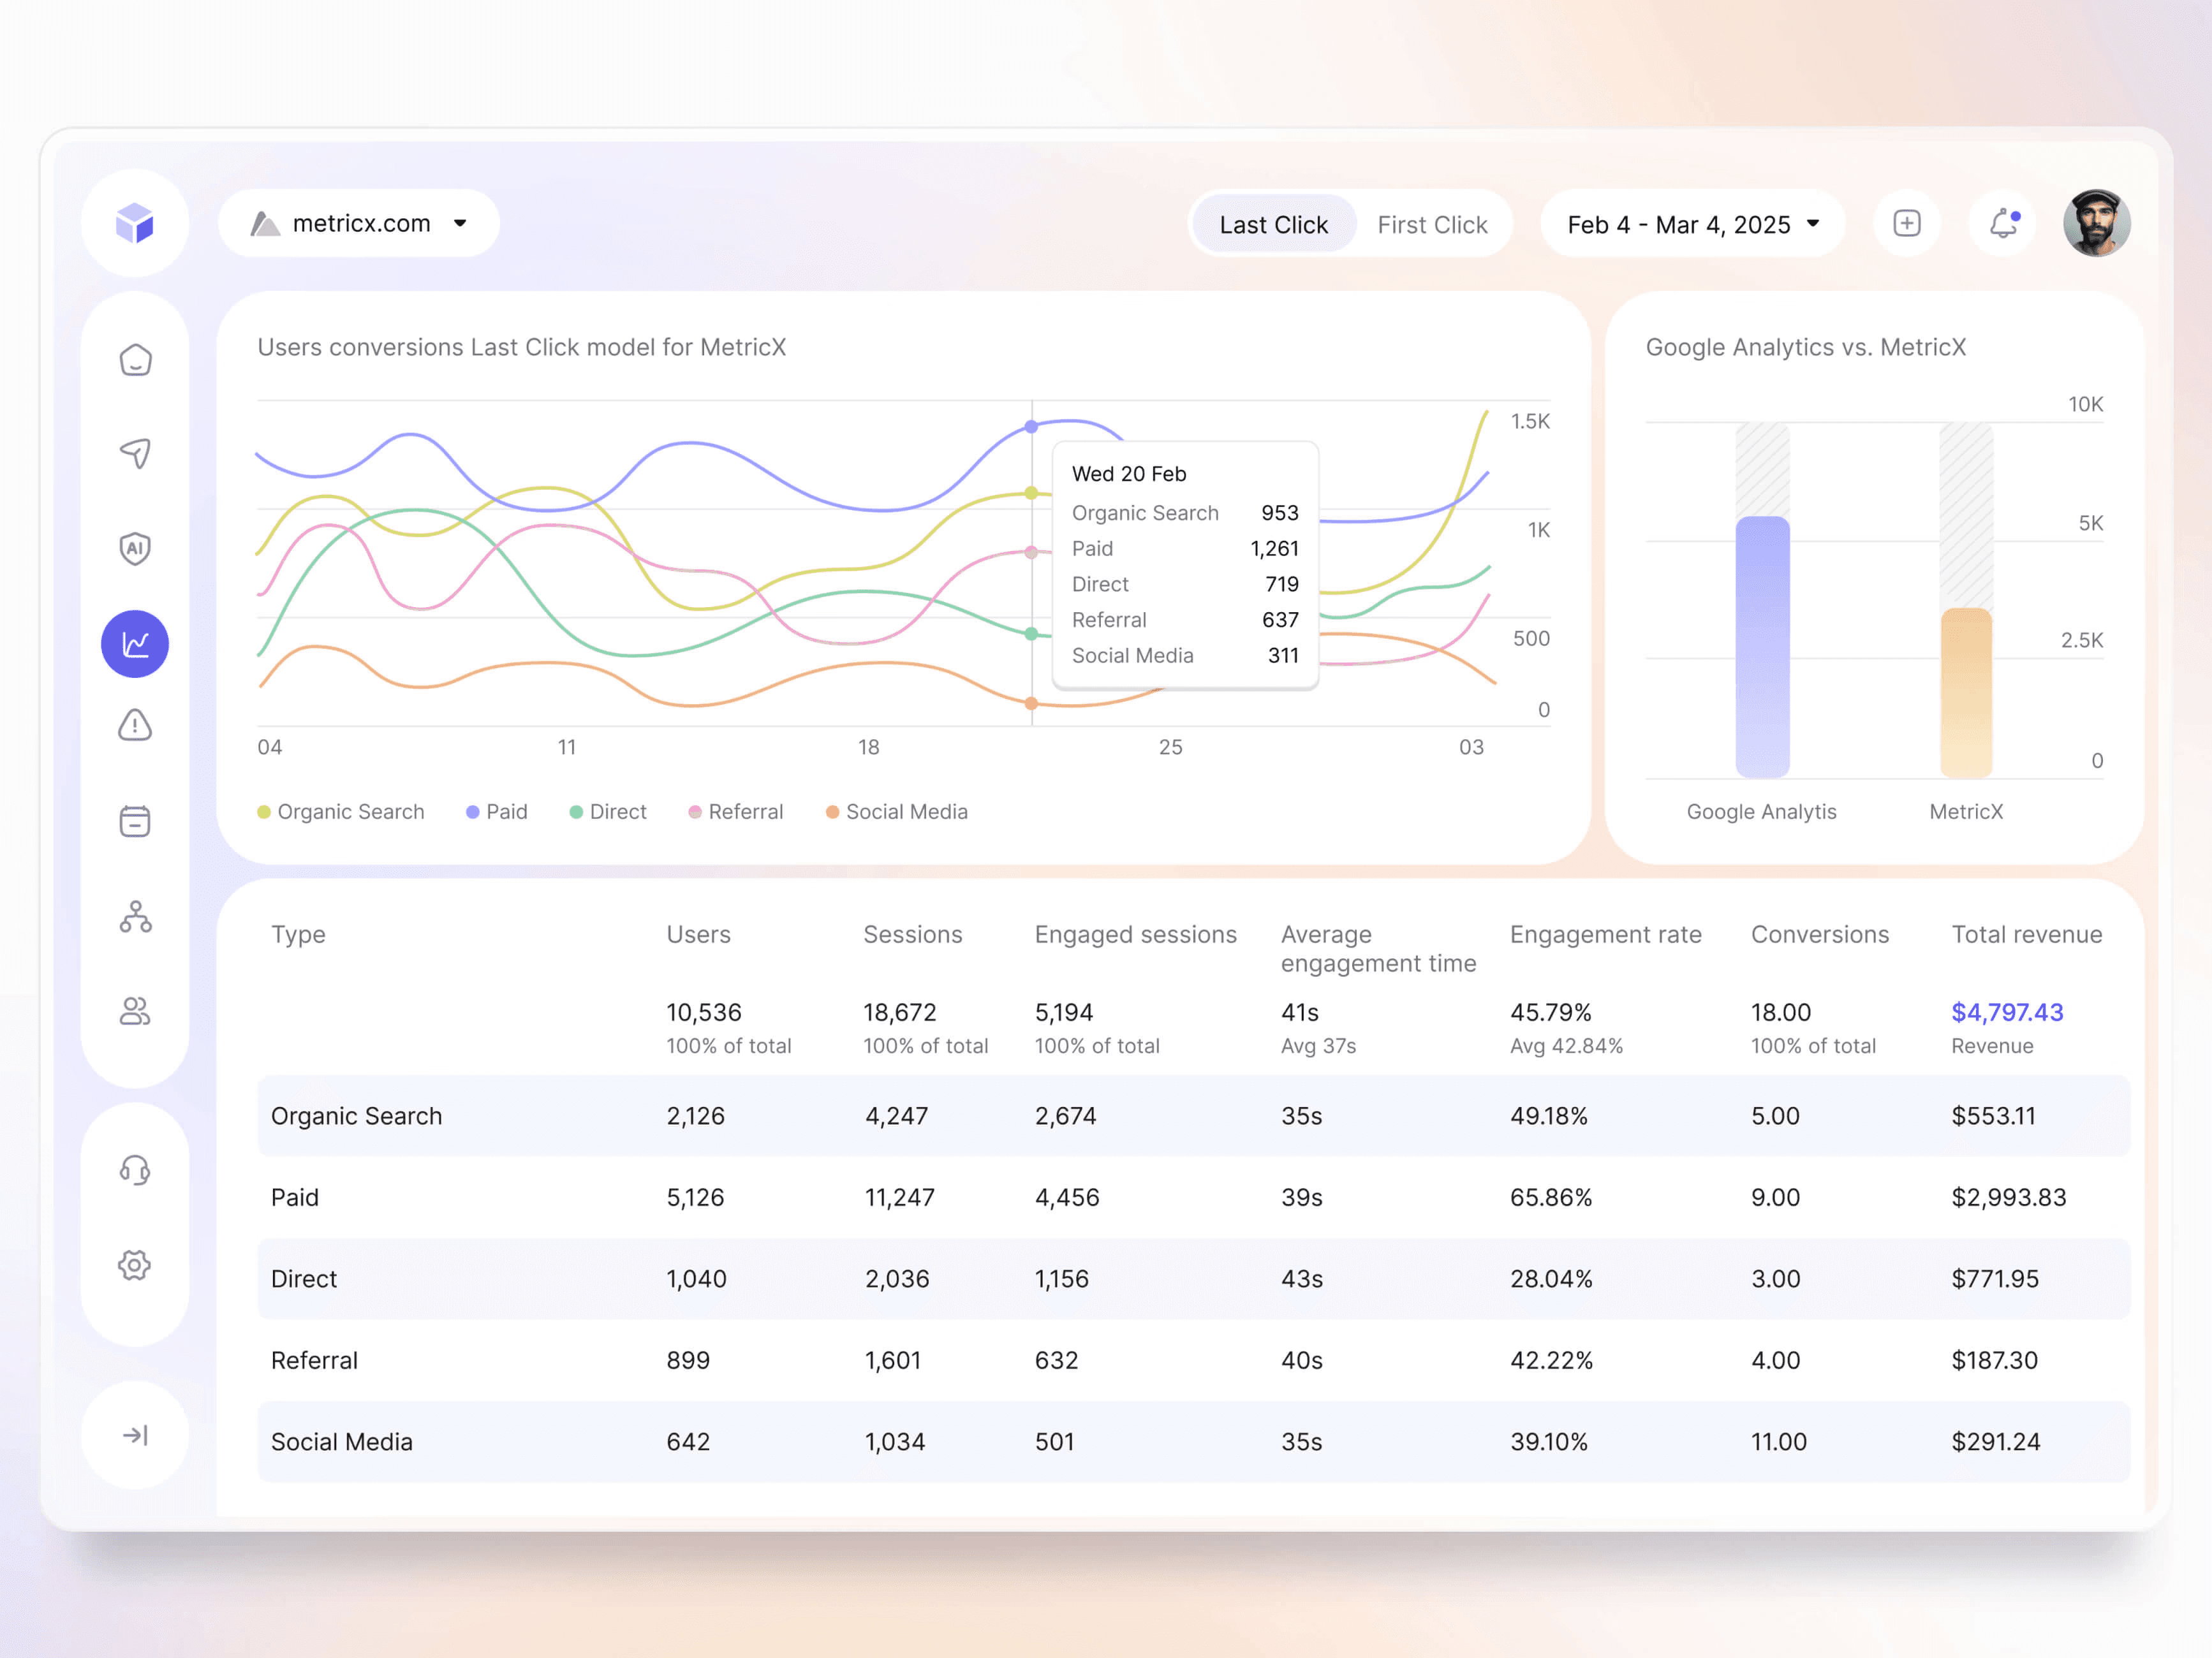Switch attribution to First Click

tap(1431, 225)
